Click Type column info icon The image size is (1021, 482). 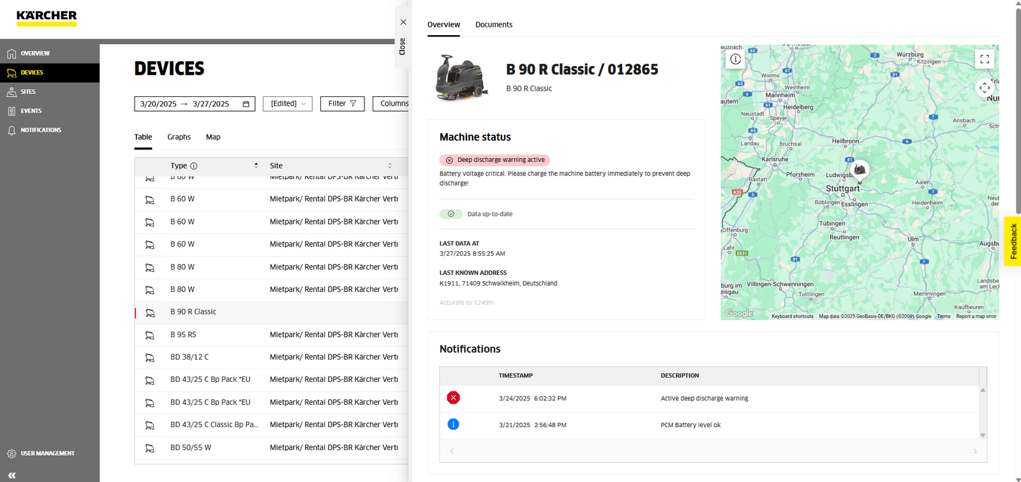194,166
